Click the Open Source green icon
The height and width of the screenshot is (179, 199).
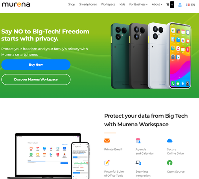pos(170,163)
